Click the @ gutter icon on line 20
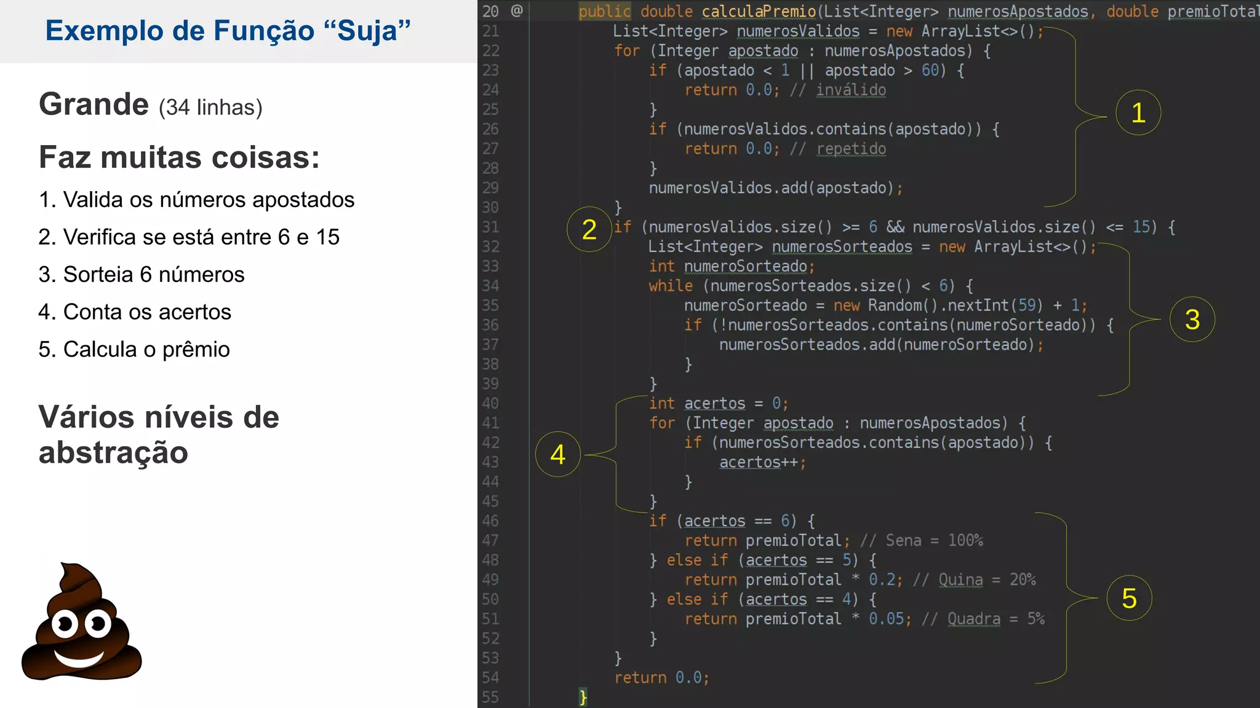The image size is (1260, 708). point(517,11)
